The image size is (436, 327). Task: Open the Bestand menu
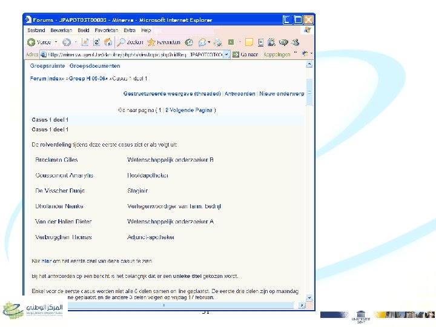tap(36, 30)
